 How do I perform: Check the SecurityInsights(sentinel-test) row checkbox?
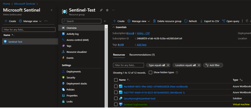point(116,98)
